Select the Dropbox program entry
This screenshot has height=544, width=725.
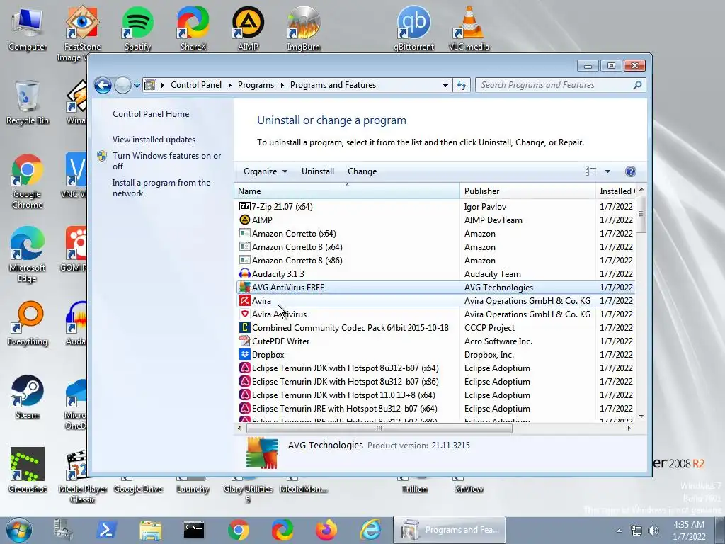coord(435,355)
